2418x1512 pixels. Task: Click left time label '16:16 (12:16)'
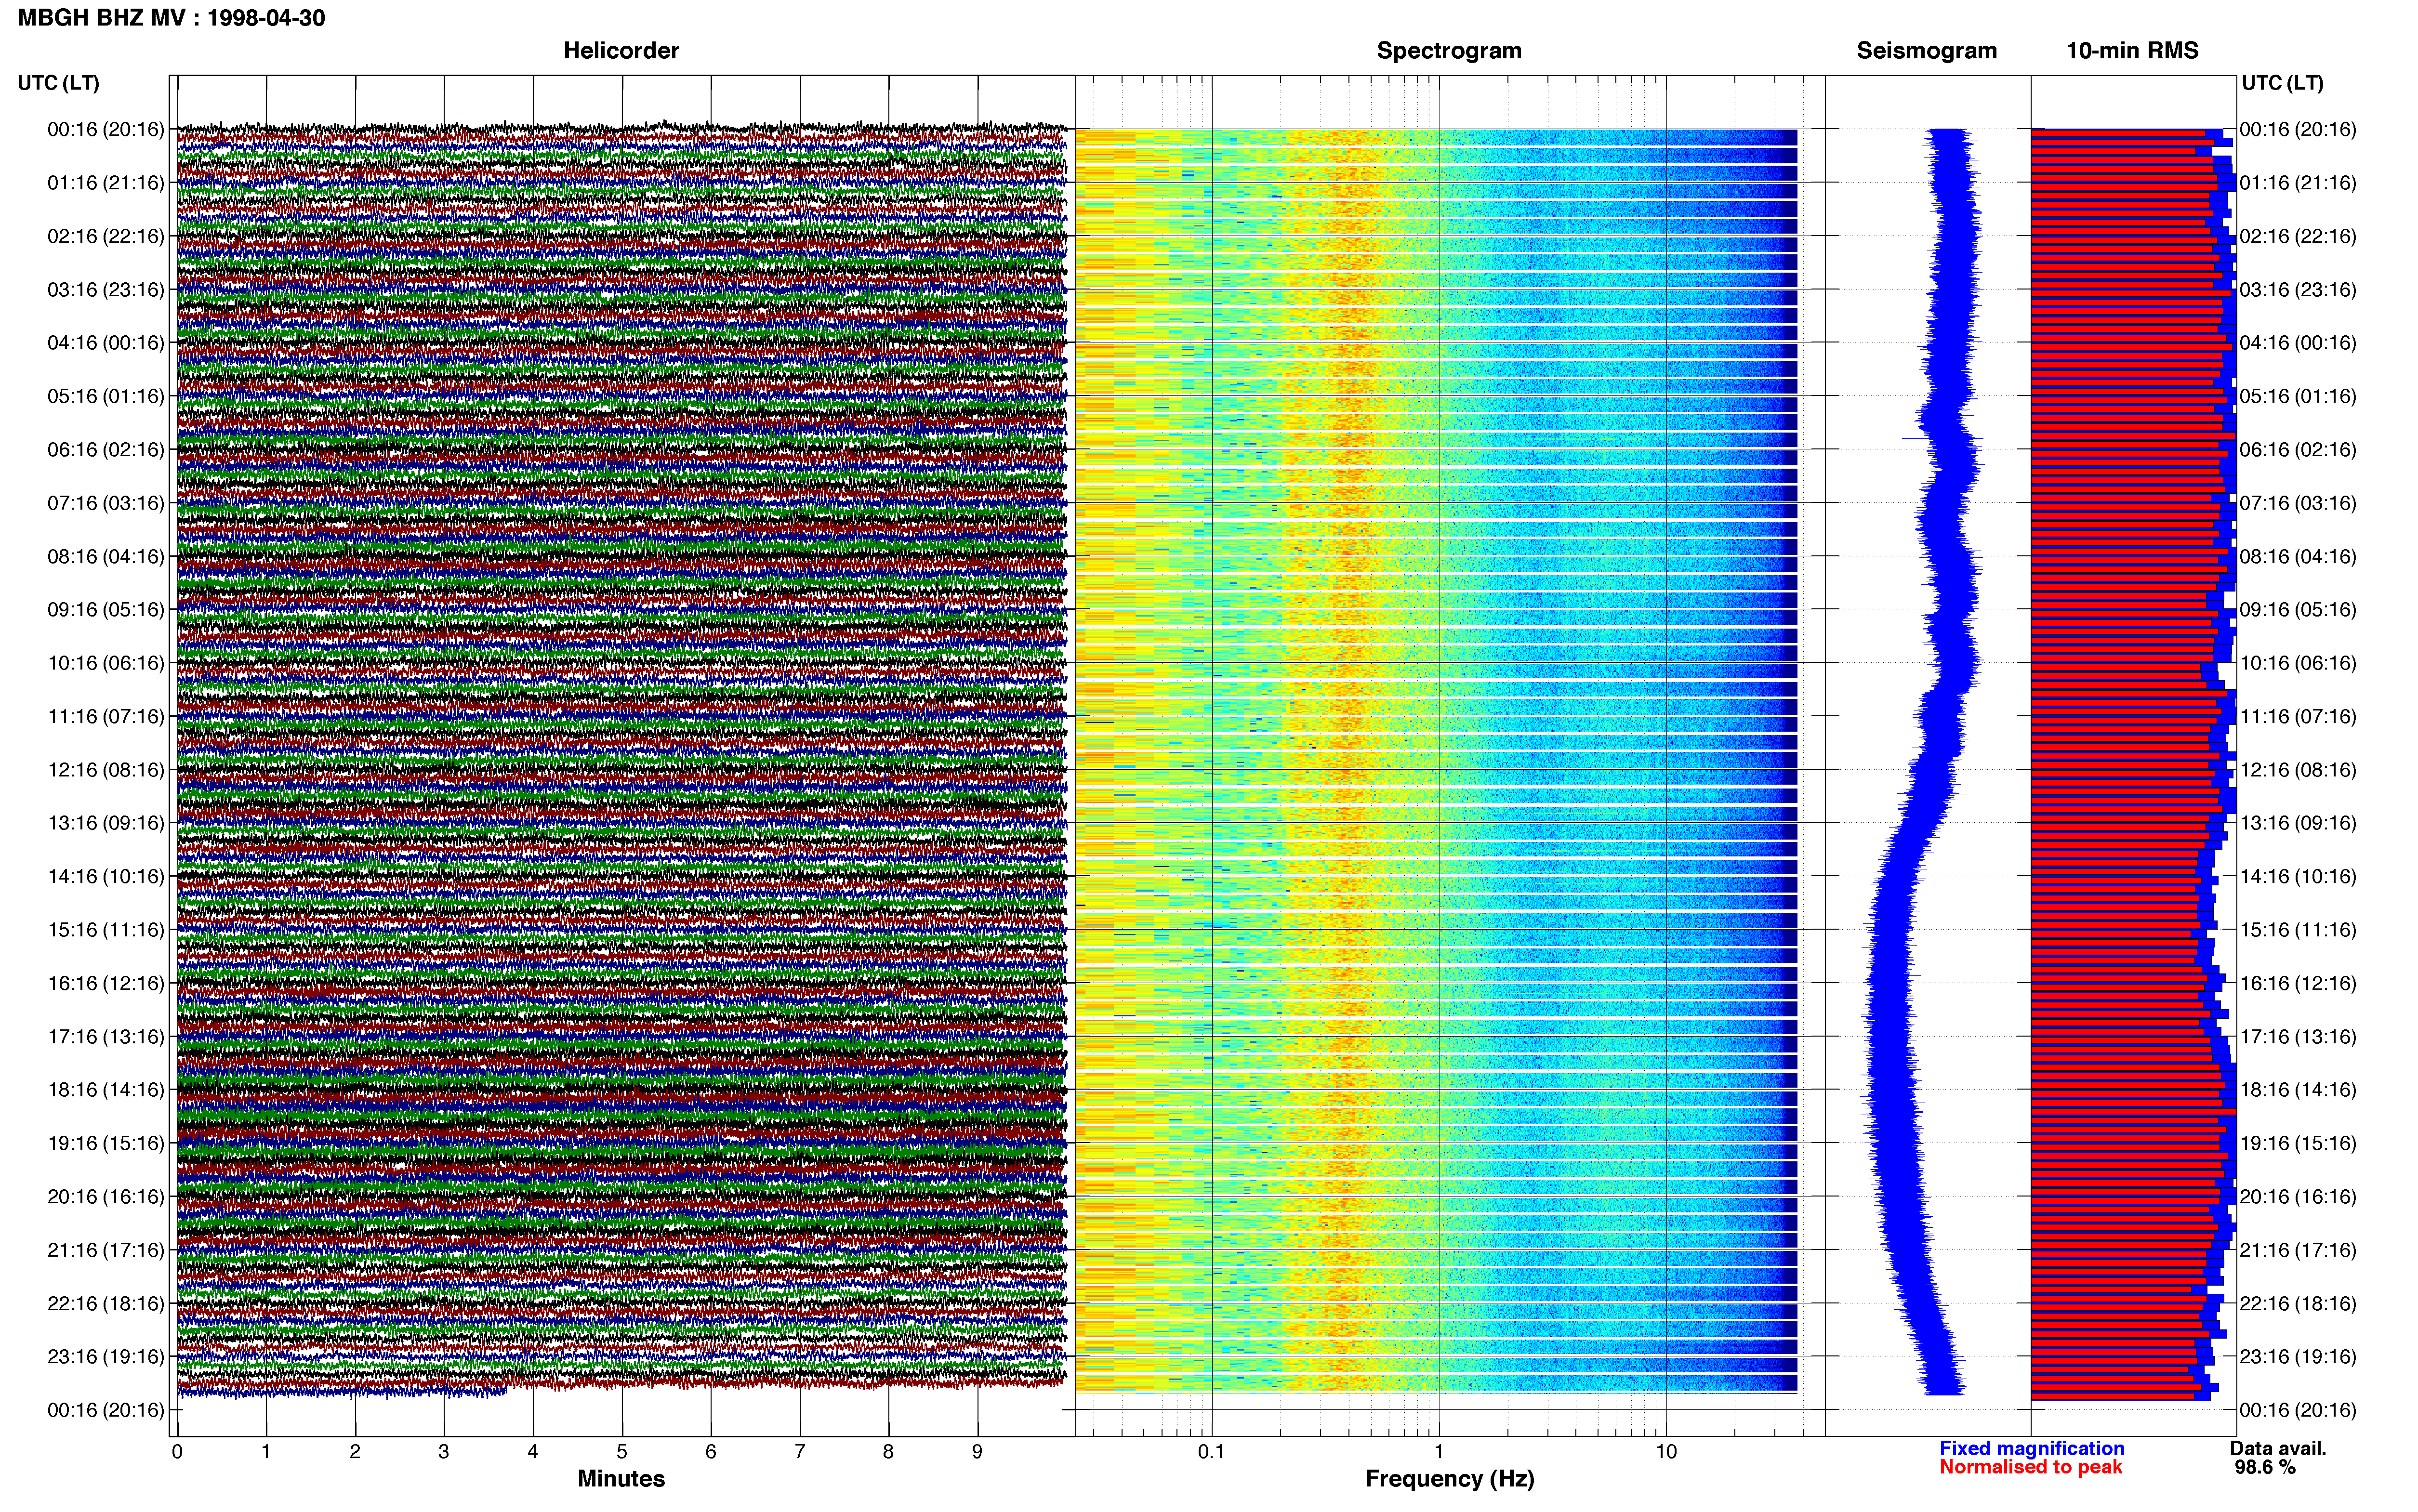tap(106, 983)
